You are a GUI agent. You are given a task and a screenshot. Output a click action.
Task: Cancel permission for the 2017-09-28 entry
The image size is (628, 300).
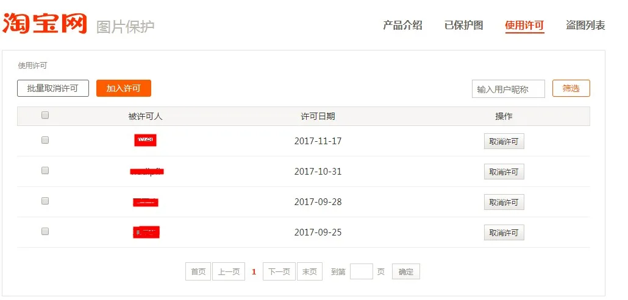(x=504, y=202)
